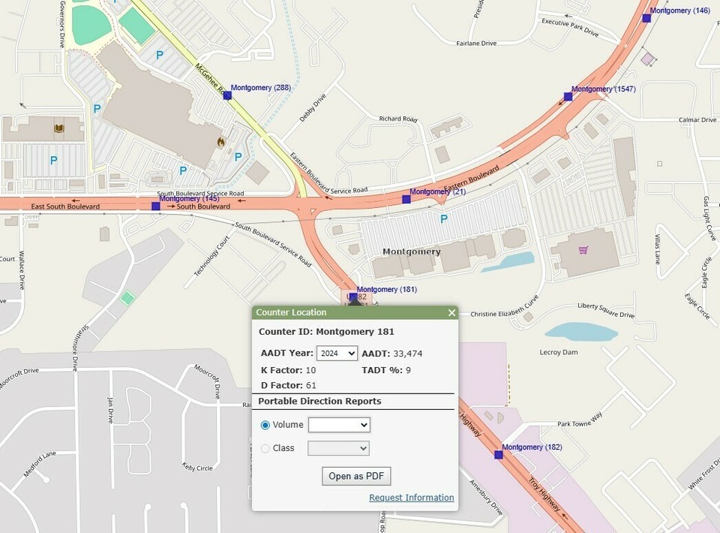The height and width of the screenshot is (533, 720).
Task: Click the Montgomery (288) counter marker
Action: (227, 96)
